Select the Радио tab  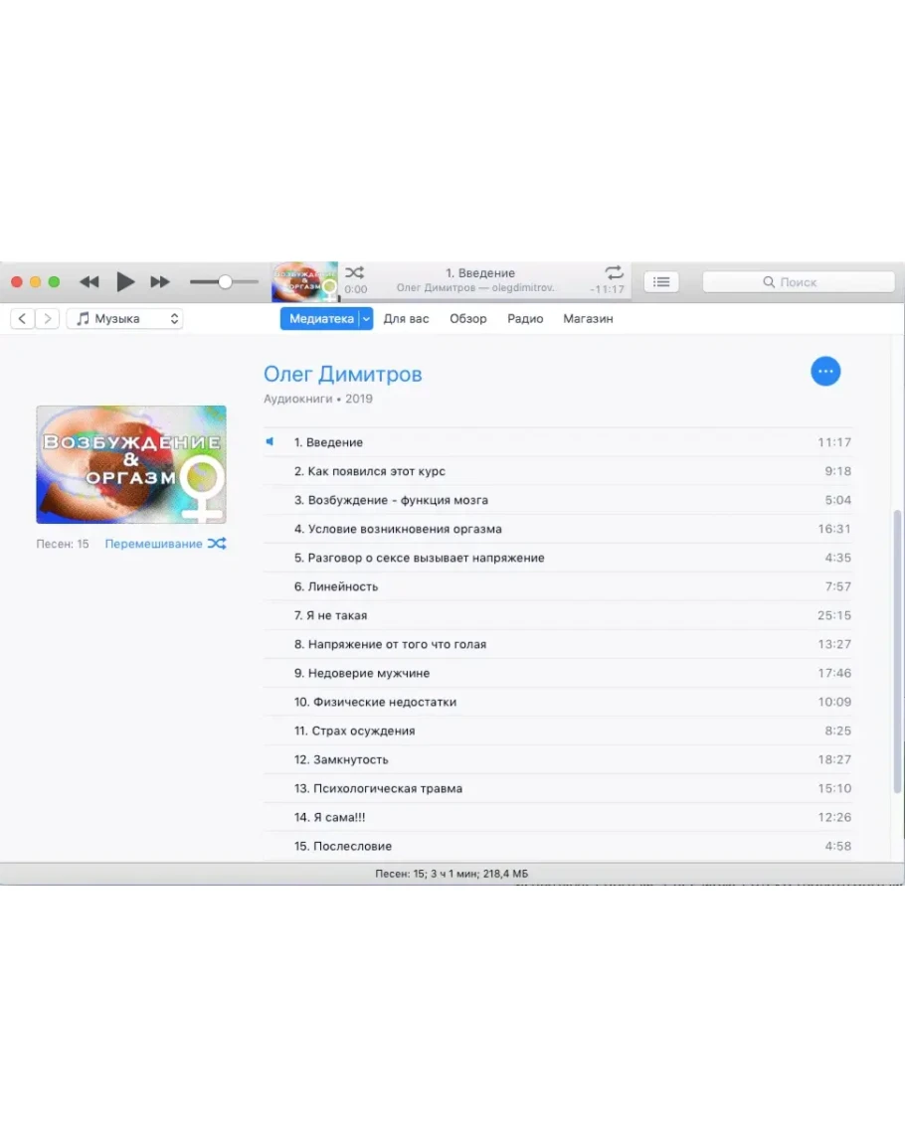[x=525, y=319]
